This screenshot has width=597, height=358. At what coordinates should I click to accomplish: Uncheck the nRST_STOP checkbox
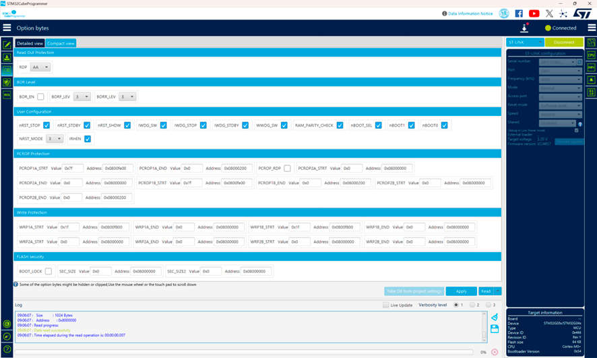[46, 125]
